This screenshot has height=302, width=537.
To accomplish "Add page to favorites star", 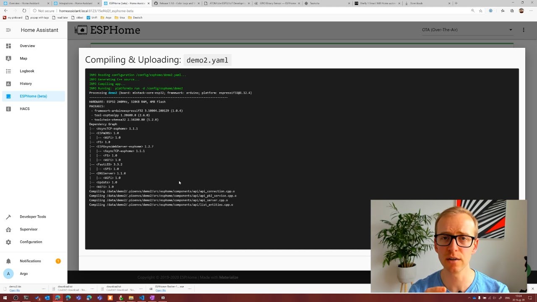I will (x=481, y=10).
